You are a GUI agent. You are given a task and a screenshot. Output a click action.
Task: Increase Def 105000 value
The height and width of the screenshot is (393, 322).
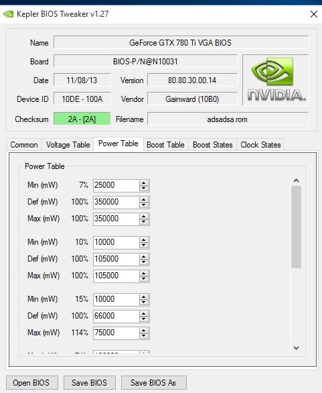(x=144, y=257)
